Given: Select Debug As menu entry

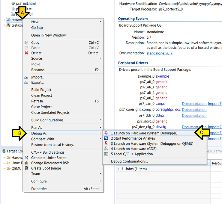Looking at the screenshot, I should [x=63, y=133].
